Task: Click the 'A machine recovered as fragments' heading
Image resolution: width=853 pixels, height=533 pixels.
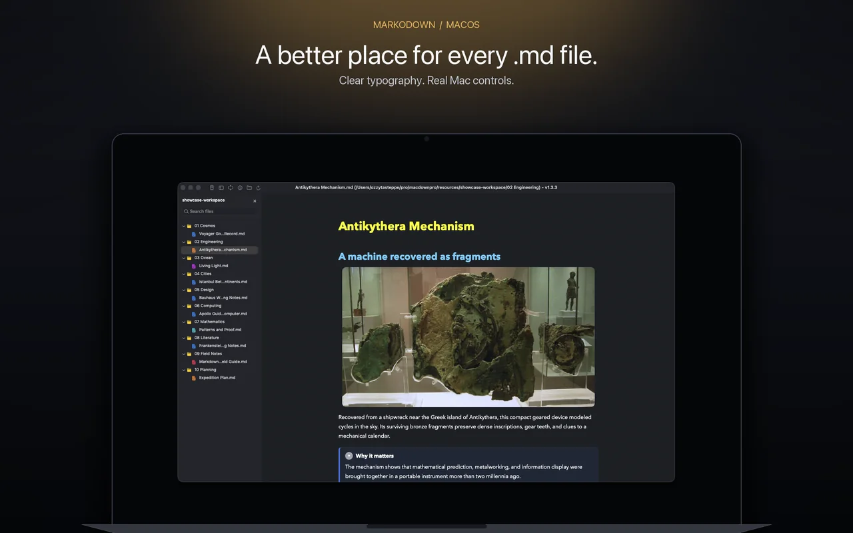Action: point(419,257)
